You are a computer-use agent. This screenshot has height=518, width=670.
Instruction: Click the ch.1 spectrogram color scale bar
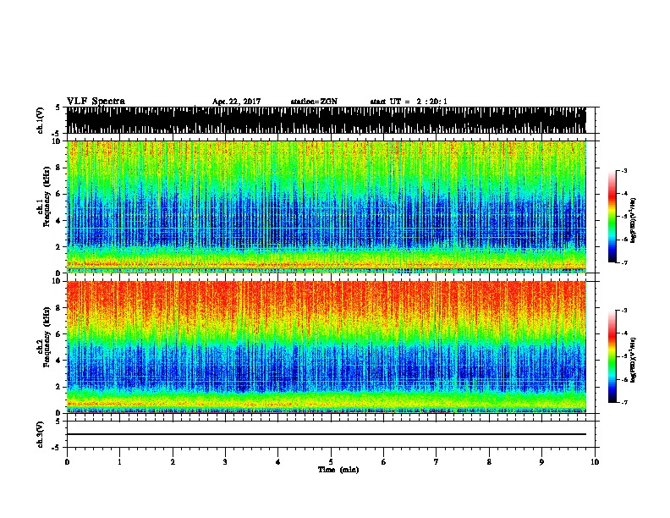[612, 217]
